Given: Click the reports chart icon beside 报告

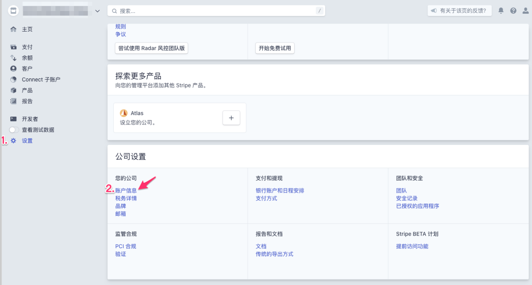Looking at the screenshot, I should pyautogui.click(x=14, y=101).
